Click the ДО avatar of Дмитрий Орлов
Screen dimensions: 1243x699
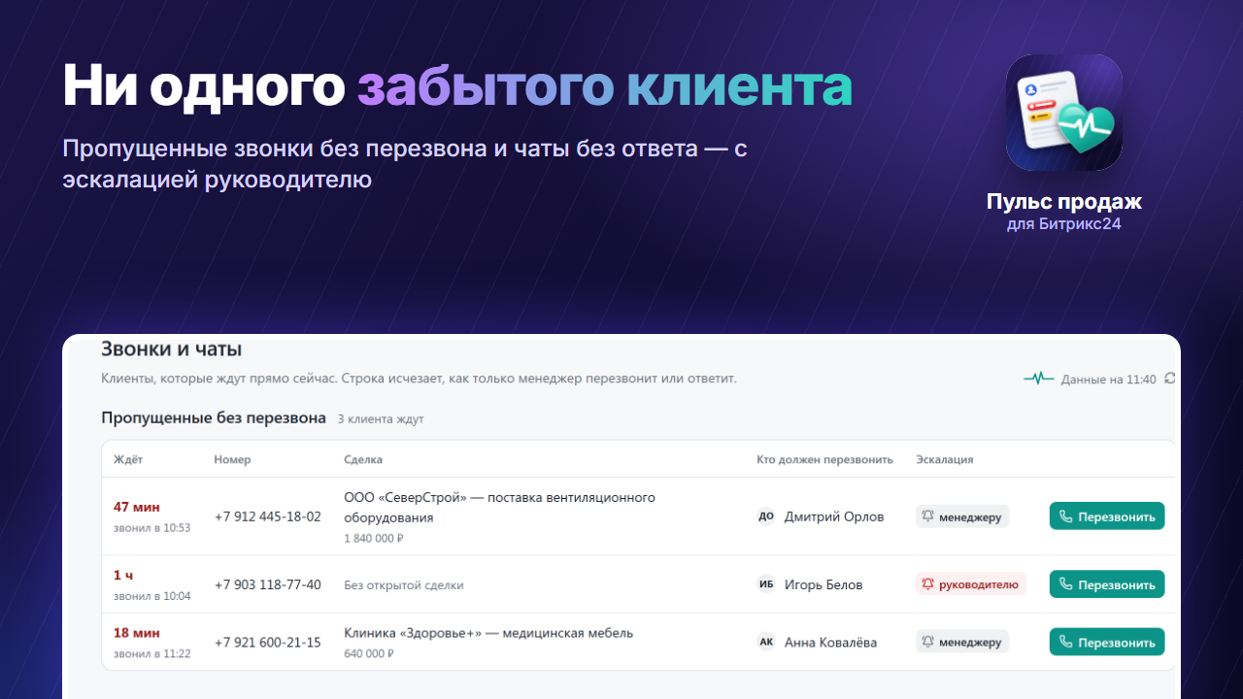pyautogui.click(x=766, y=516)
